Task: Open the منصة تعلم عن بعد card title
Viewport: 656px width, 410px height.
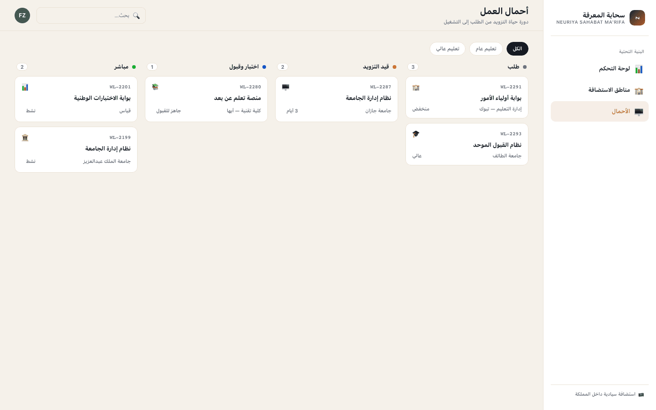Action: click(237, 98)
